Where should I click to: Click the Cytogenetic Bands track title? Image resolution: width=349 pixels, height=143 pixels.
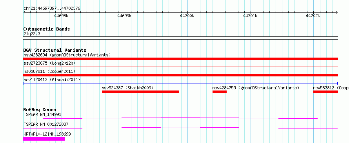click(47, 29)
